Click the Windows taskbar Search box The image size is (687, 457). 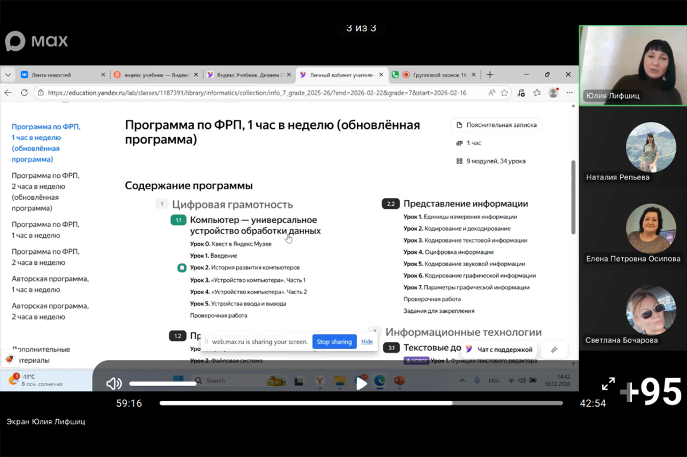click(238, 381)
